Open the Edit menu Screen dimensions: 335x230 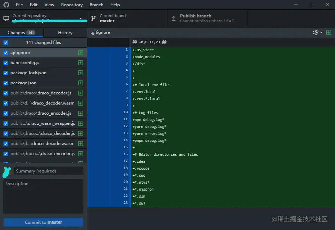pos(33,5)
